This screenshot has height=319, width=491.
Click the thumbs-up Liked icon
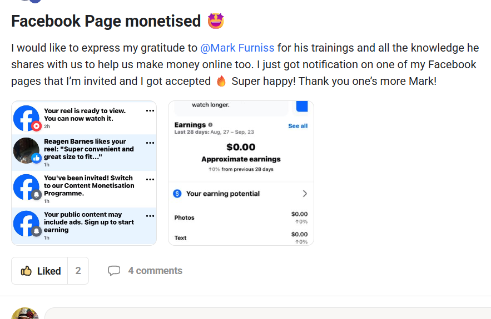(x=26, y=271)
